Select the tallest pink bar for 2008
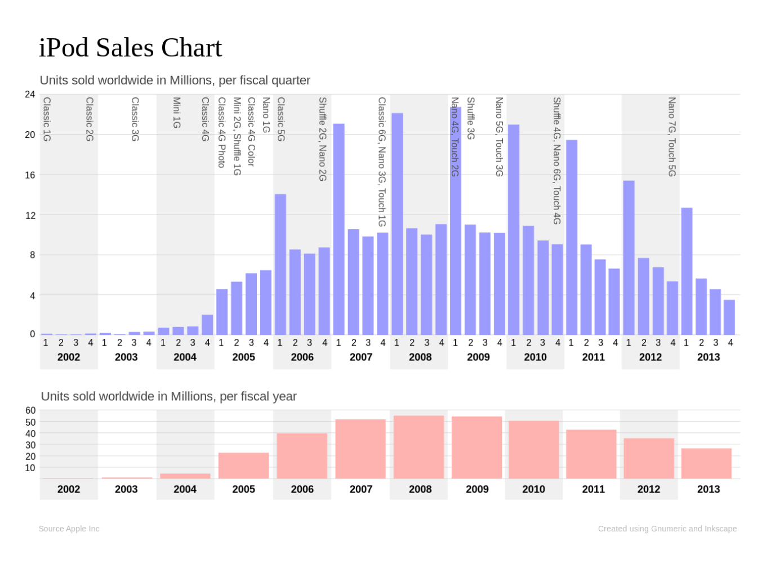766x568 pixels. (x=418, y=447)
